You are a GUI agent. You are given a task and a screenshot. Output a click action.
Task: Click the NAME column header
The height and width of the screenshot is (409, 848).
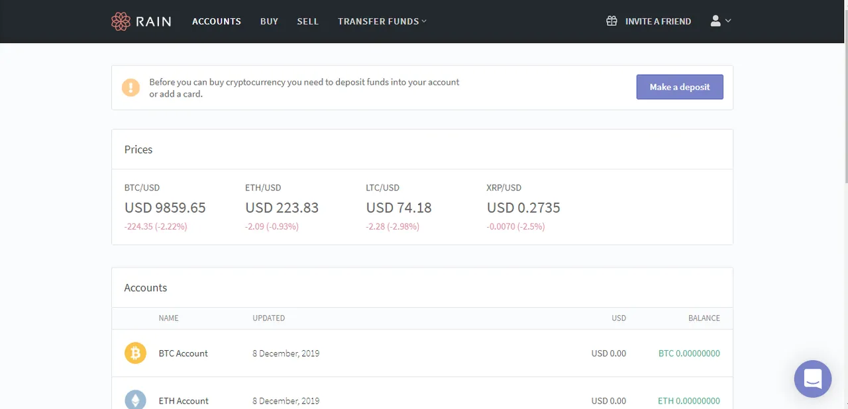pyautogui.click(x=169, y=318)
